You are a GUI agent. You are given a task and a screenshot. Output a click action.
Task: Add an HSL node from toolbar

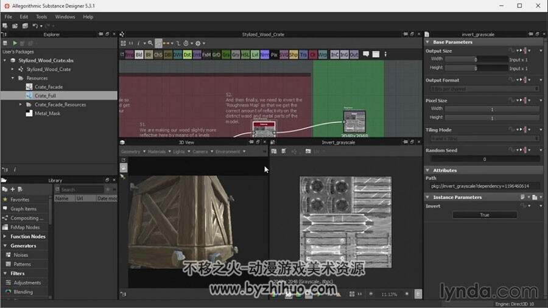pyautogui.click(x=245, y=54)
